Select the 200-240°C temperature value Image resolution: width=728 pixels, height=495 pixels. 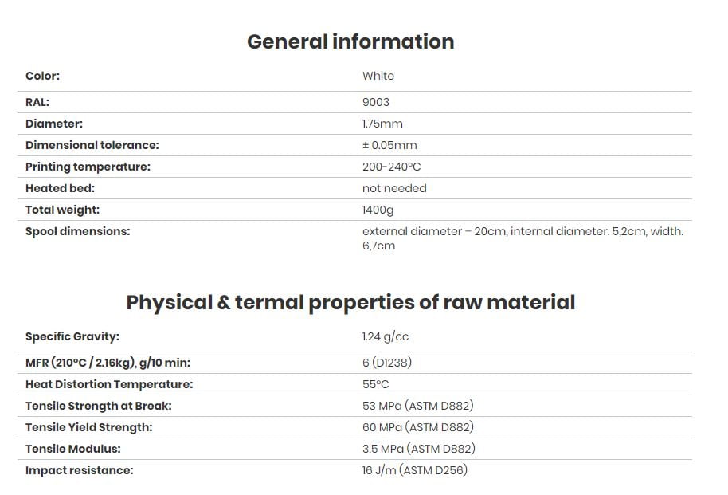pos(391,167)
